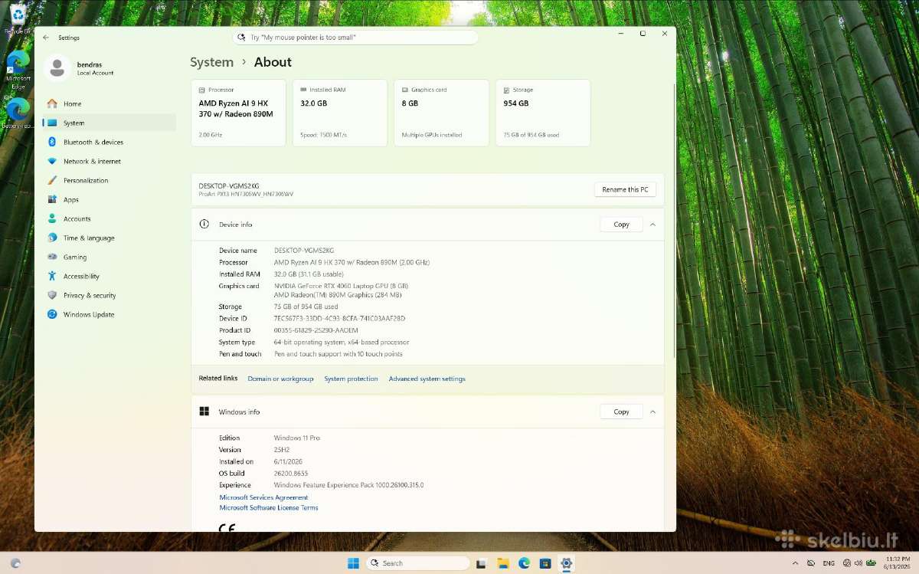The height and width of the screenshot is (574, 919).
Task: Open Microsoft Services Agreement link
Action: coord(263,497)
